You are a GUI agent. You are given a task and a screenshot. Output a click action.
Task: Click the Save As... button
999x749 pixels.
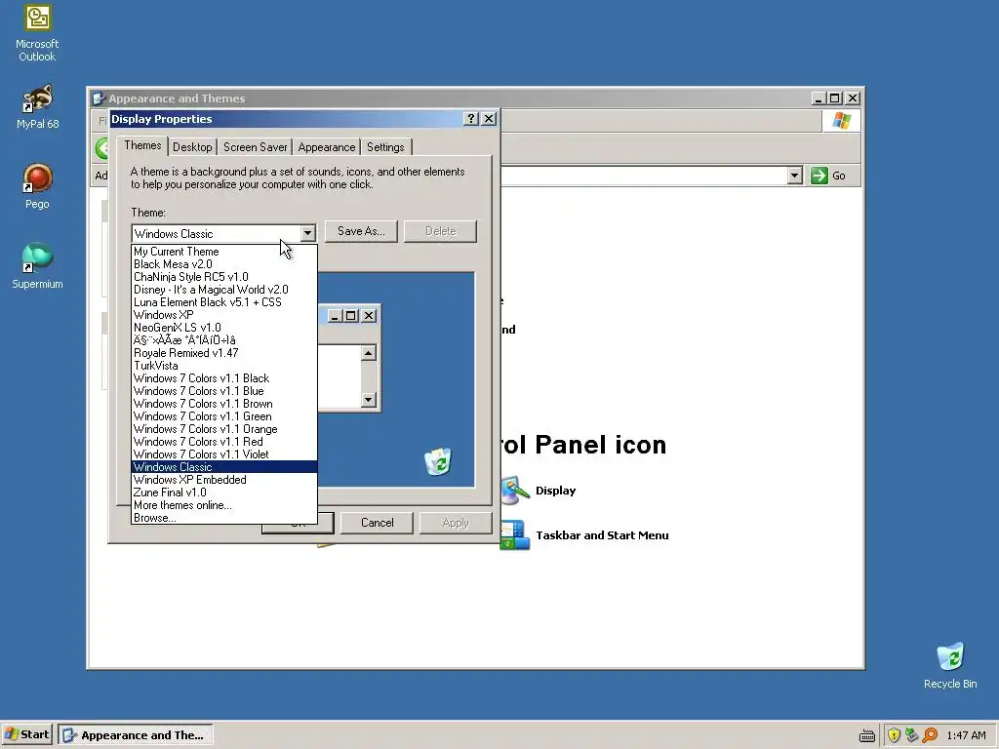(361, 231)
